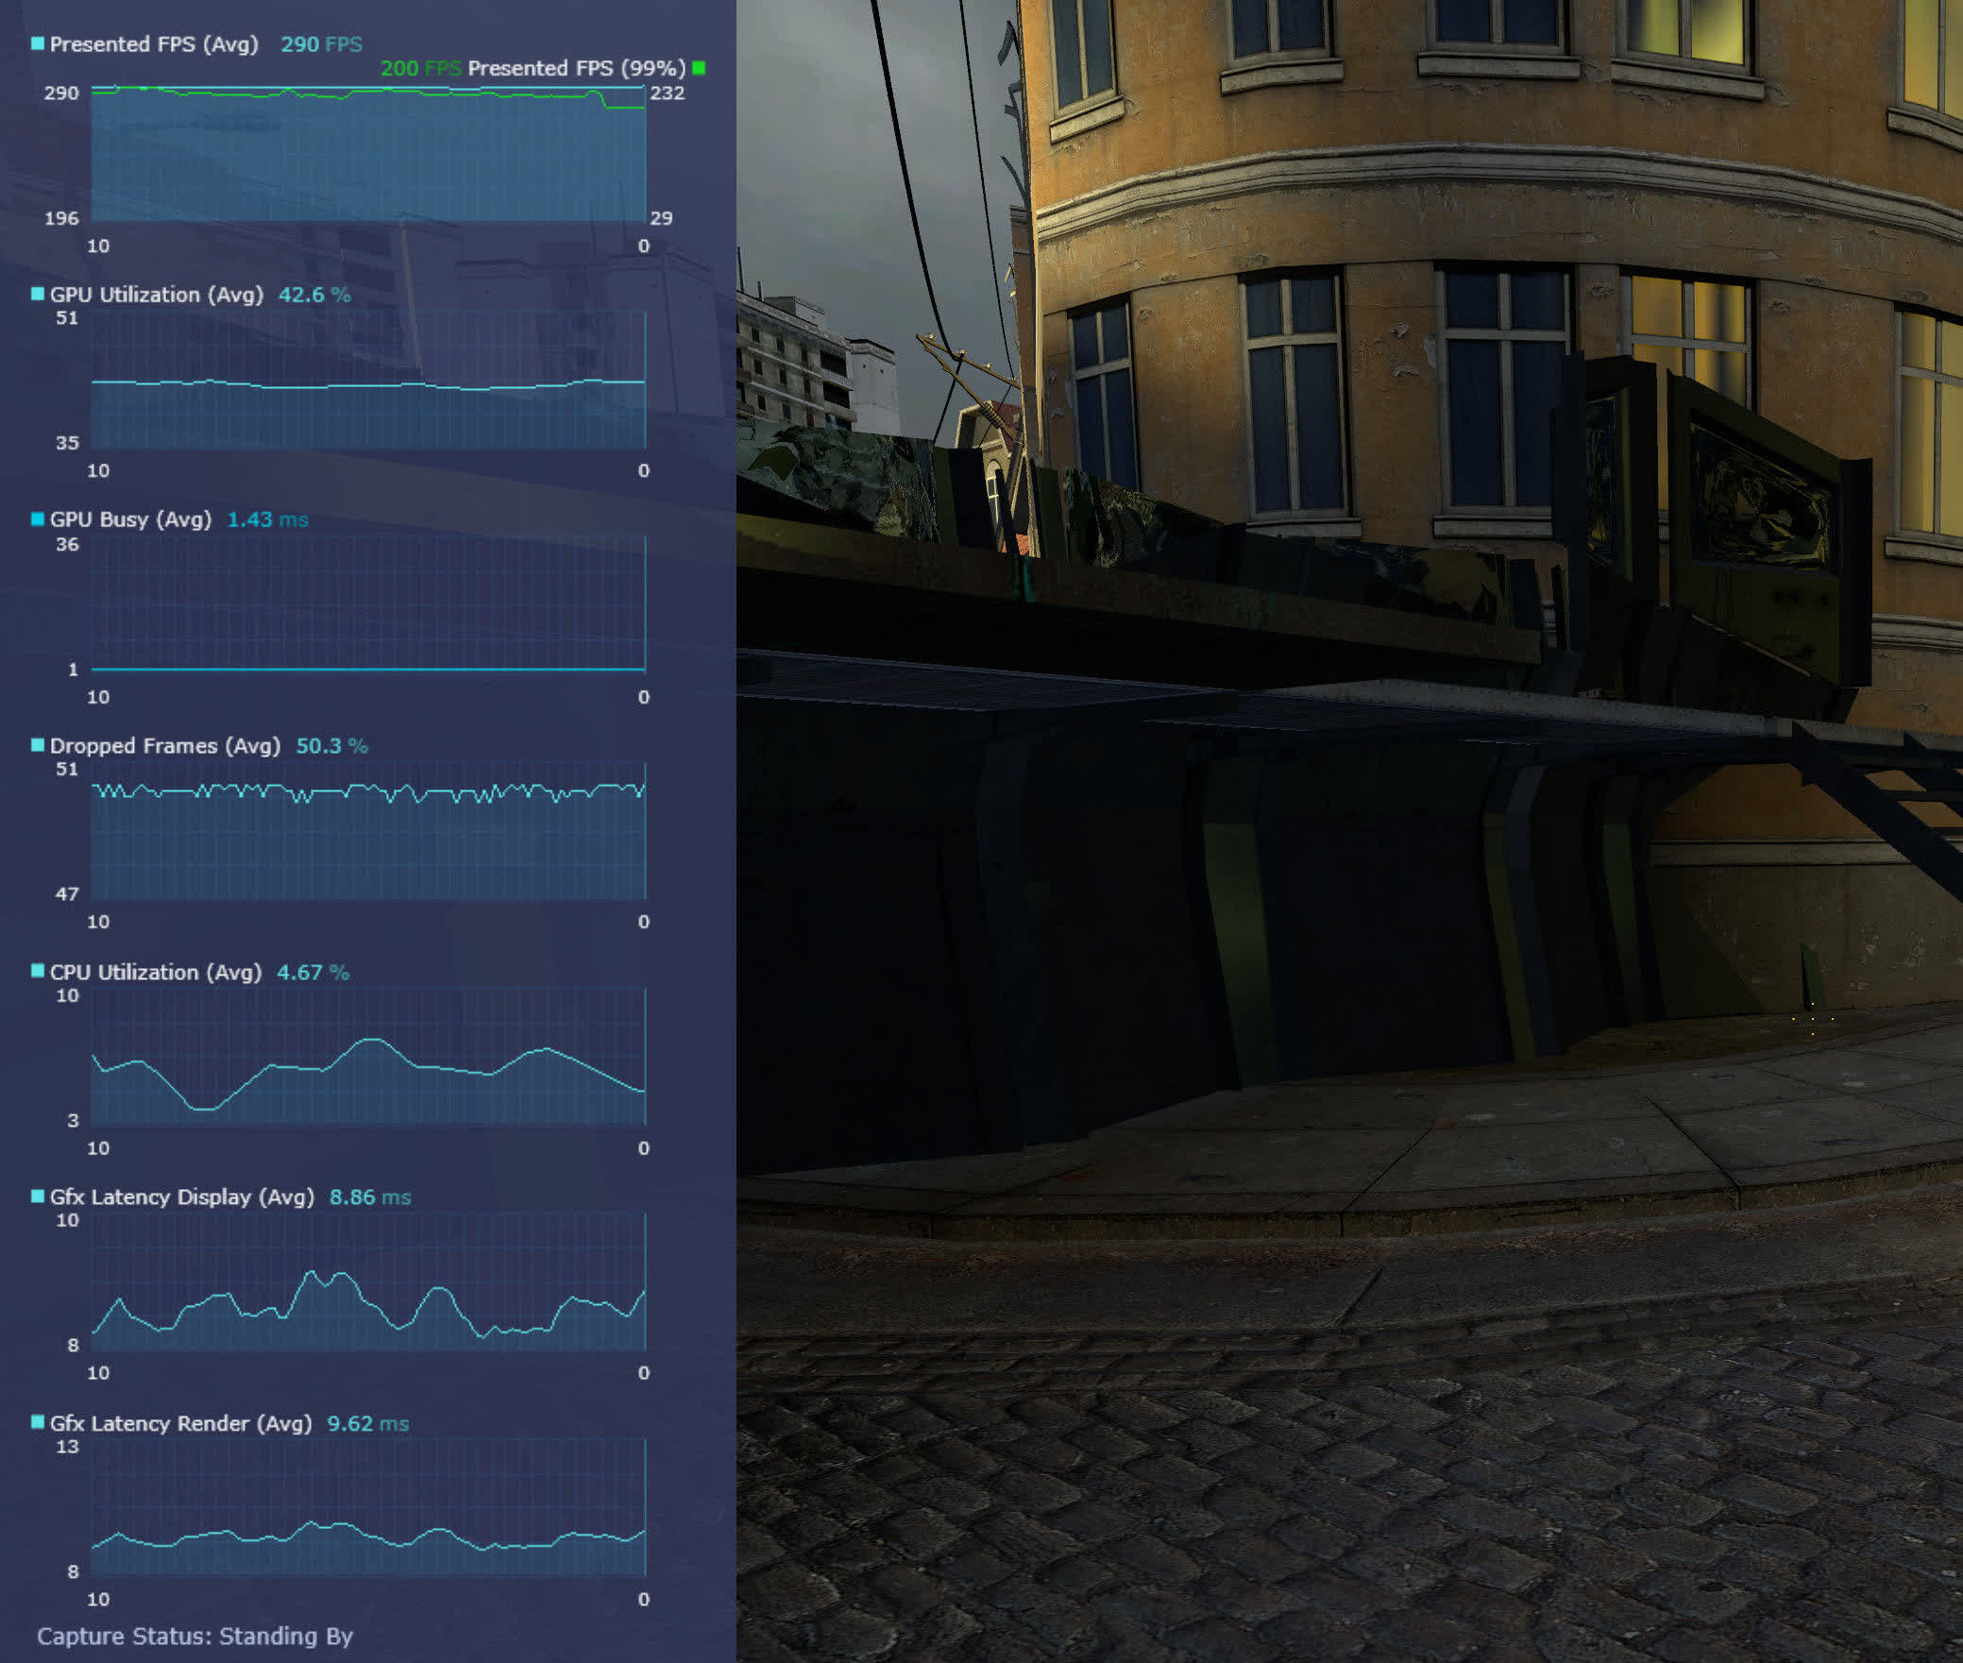
Task: Click the green Presented FPS (99%) legend square
Action: point(699,67)
